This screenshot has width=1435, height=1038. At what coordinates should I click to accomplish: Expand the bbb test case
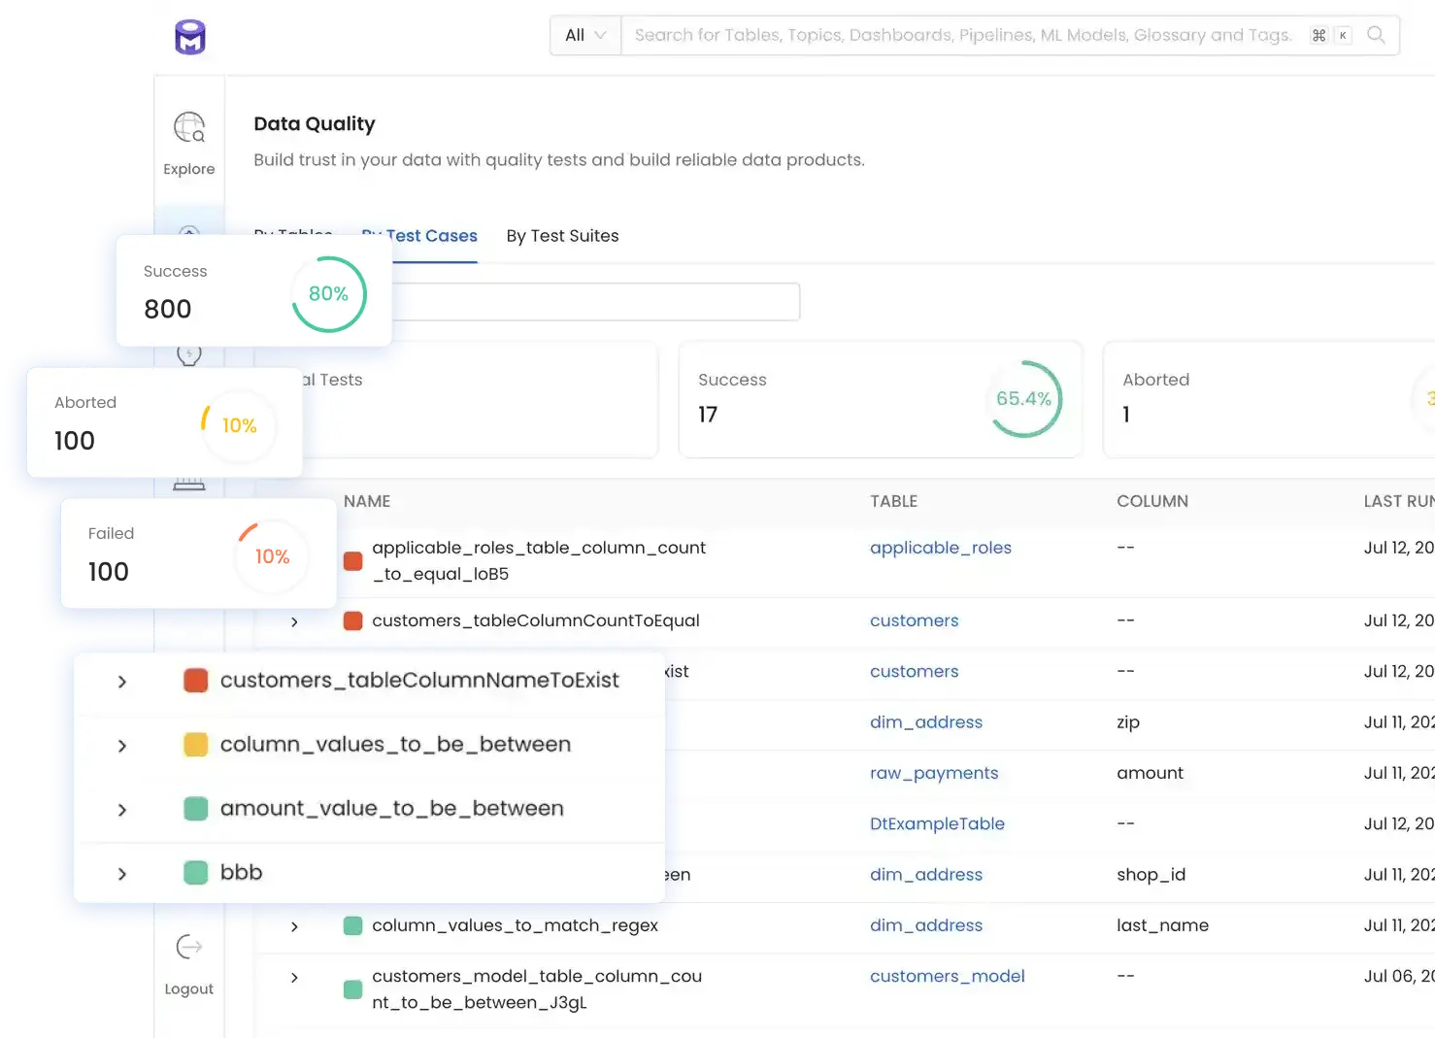pyautogui.click(x=122, y=872)
